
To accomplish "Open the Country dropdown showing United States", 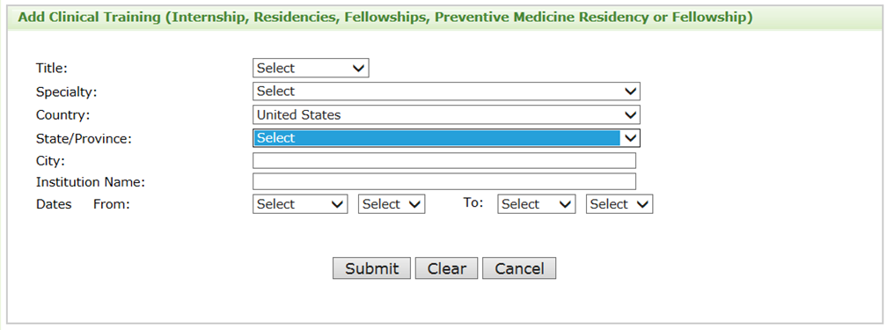I will (x=446, y=115).
